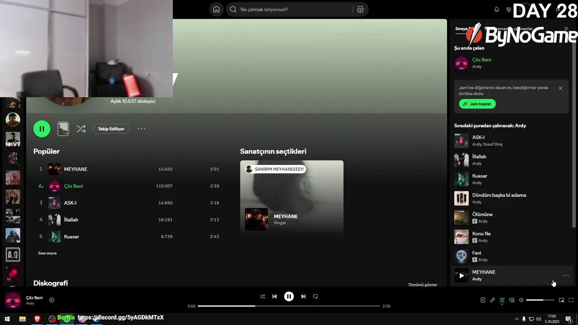578x325 pixels.
Task: Open the Browse icon beside search
Action: point(360,9)
